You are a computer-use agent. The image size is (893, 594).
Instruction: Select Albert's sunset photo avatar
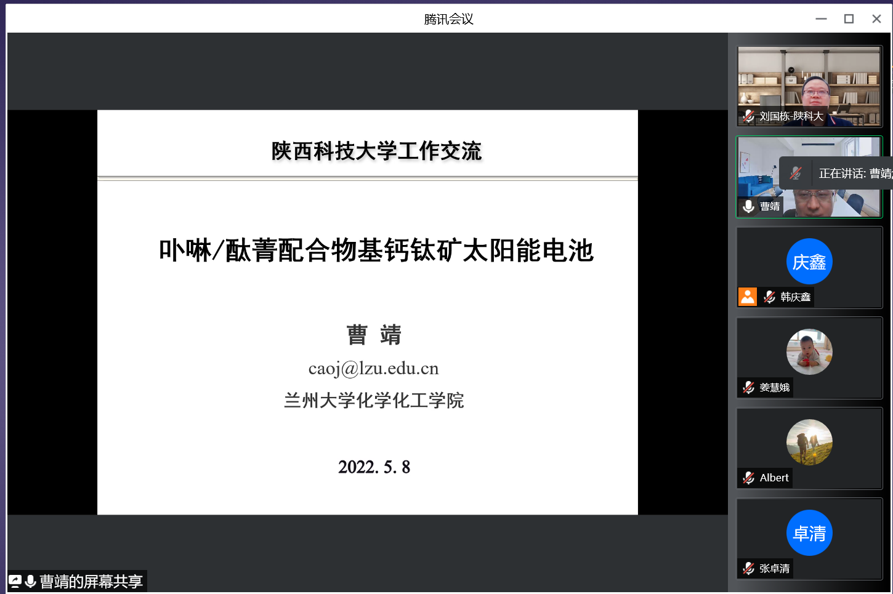(809, 442)
